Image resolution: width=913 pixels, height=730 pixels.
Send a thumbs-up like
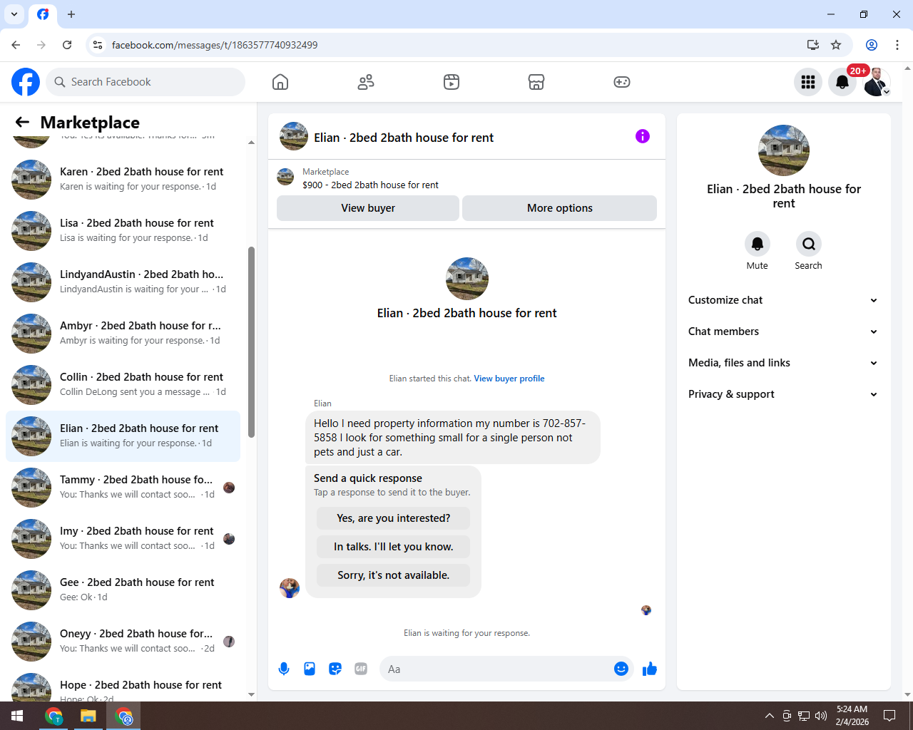coord(650,669)
